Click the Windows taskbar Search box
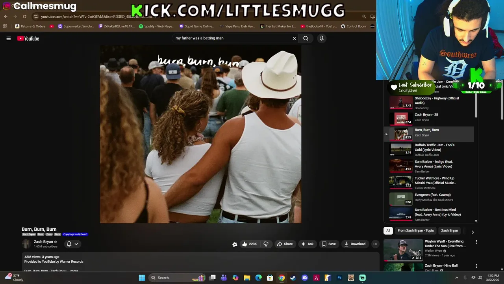504x284 pixels. (178, 278)
